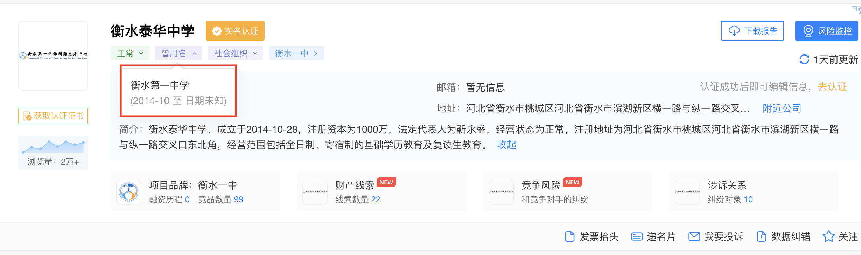Click the NEW badge on 财产线索
The height and width of the screenshot is (255, 861).
[386, 182]
